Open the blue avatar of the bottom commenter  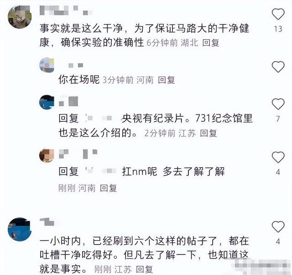tap(20, 229)
